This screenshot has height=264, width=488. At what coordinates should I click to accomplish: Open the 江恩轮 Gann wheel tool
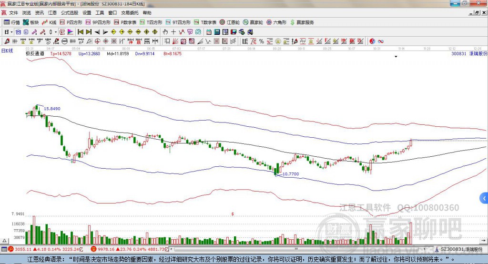click(229, 22)
